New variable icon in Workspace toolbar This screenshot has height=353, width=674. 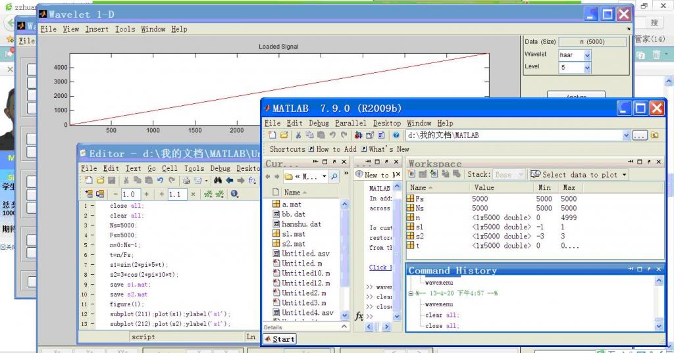[412, 174]
